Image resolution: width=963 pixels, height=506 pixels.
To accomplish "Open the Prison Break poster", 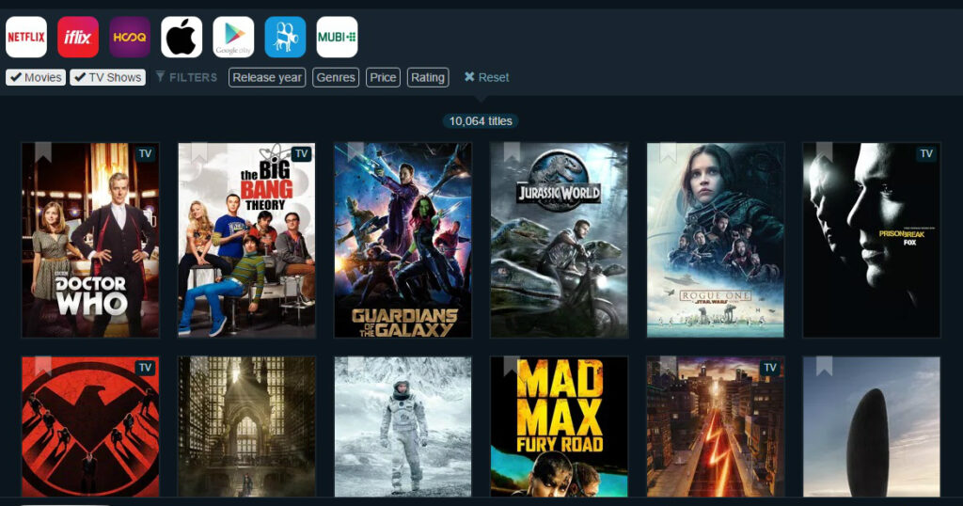I will tap(872, 240).
